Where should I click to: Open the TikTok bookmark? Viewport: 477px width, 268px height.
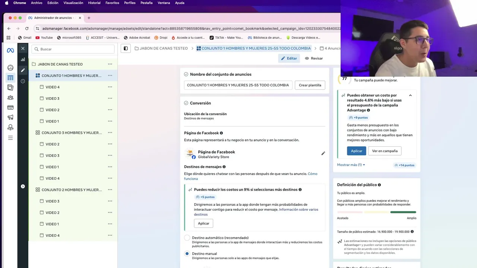[226, 38]
